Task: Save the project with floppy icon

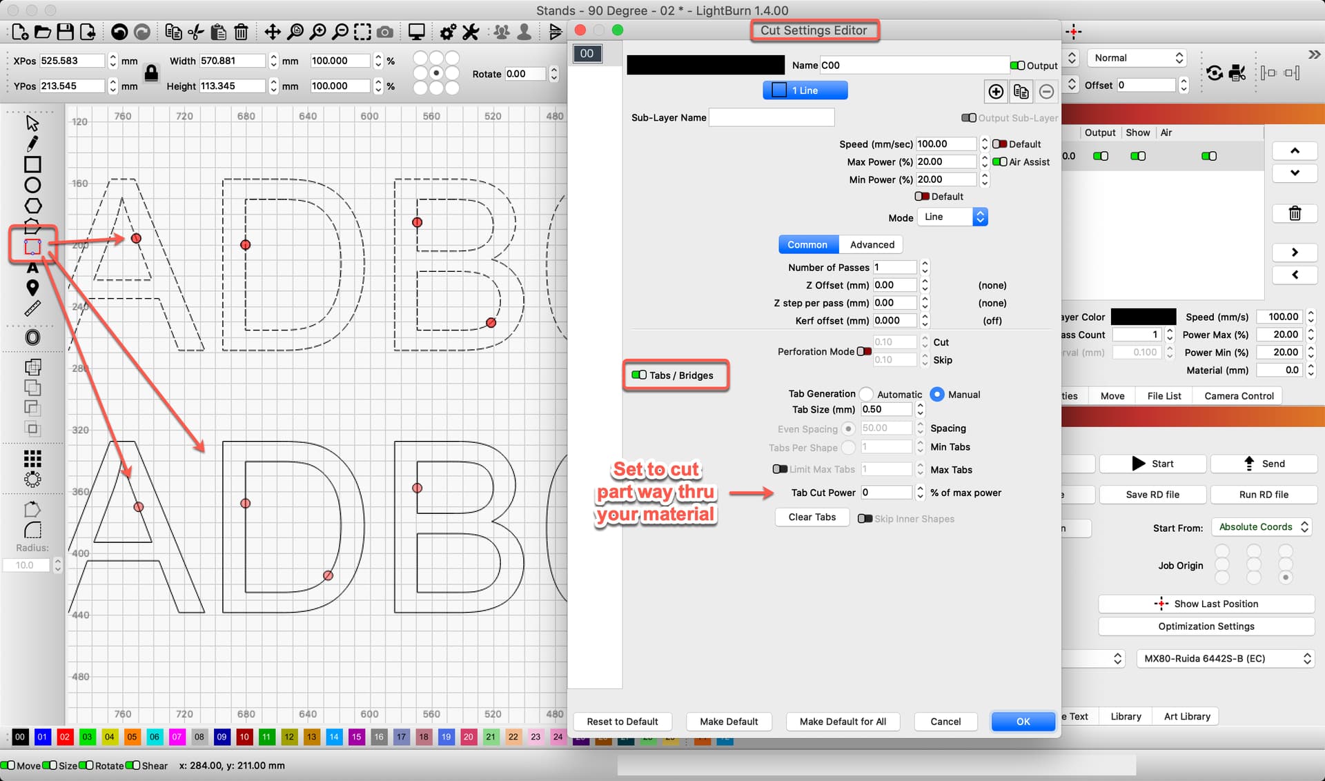Action: coord(65,32)
